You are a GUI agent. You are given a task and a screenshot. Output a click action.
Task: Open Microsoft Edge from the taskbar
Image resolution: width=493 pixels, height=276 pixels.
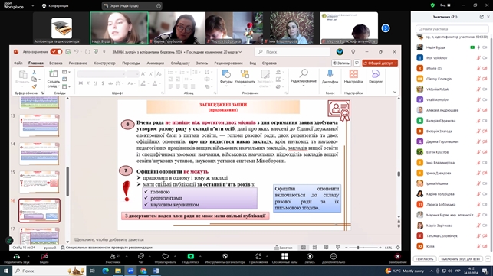coord(105,271)
